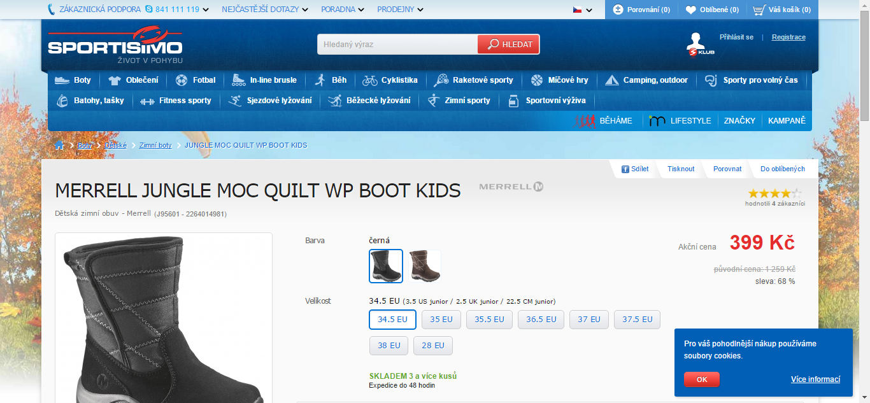This screenshot has height=403, width=870.
Task: Pick size 38 EU
Action: (389, 346)
